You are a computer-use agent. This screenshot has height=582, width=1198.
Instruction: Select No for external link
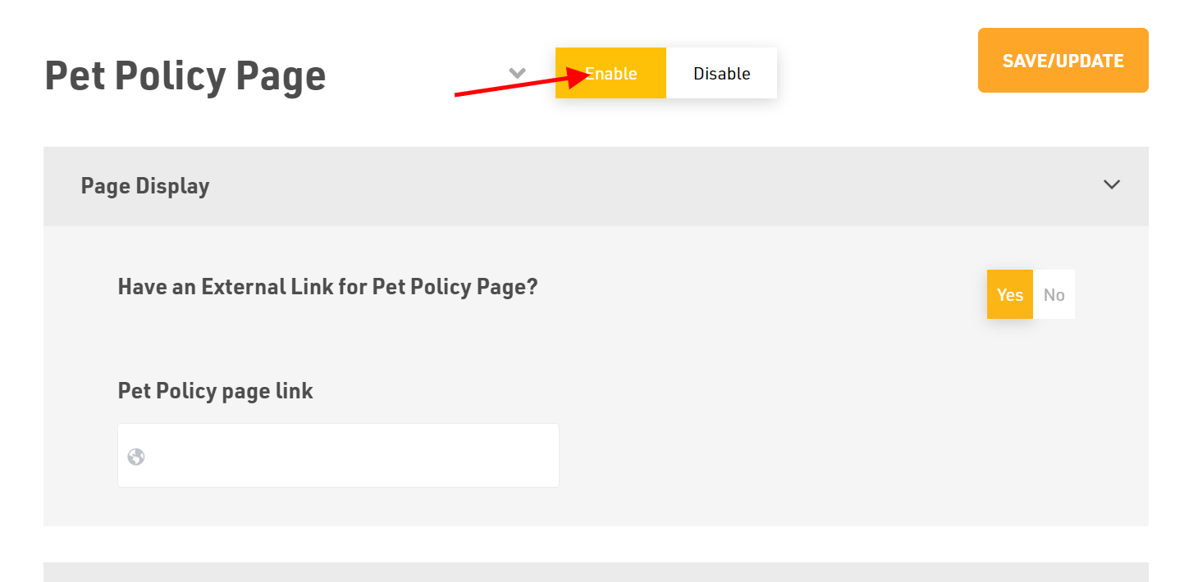1054,294
